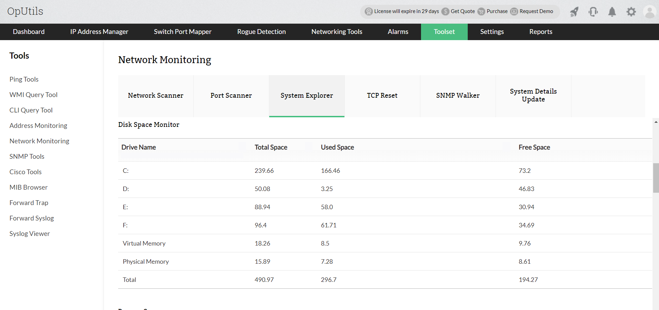This screenshot has width=659, height=310.
Task: Select MIB Browser from Tools list
Action: coord(29,187)
